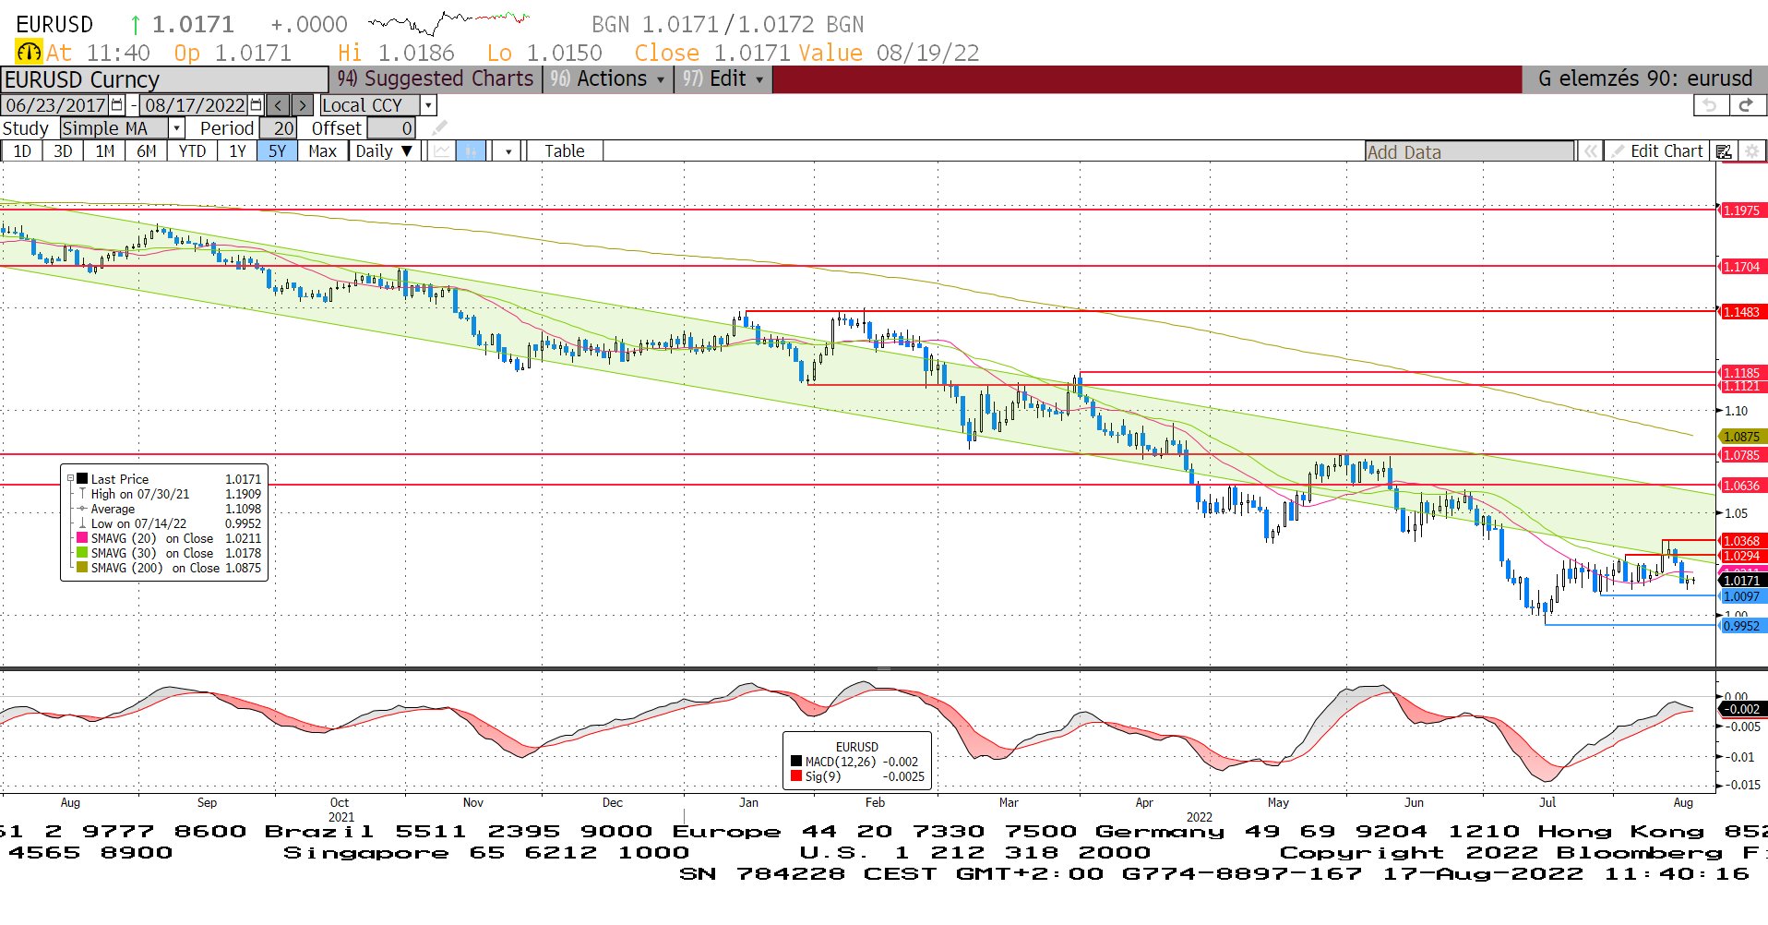Click the 1.1704 price level label
Screen dimensions: 1768x925
tap(1741, 267)
